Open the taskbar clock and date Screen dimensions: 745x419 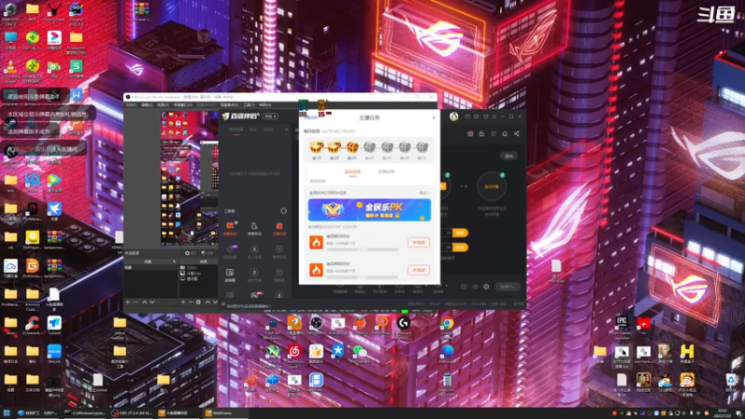point(723,413)
